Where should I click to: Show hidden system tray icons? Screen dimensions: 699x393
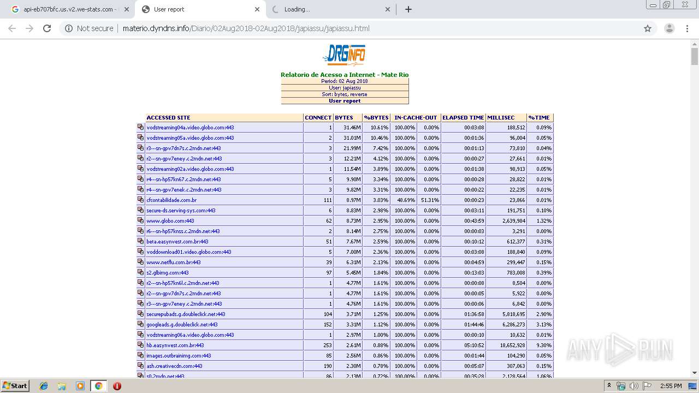point(609,386)
